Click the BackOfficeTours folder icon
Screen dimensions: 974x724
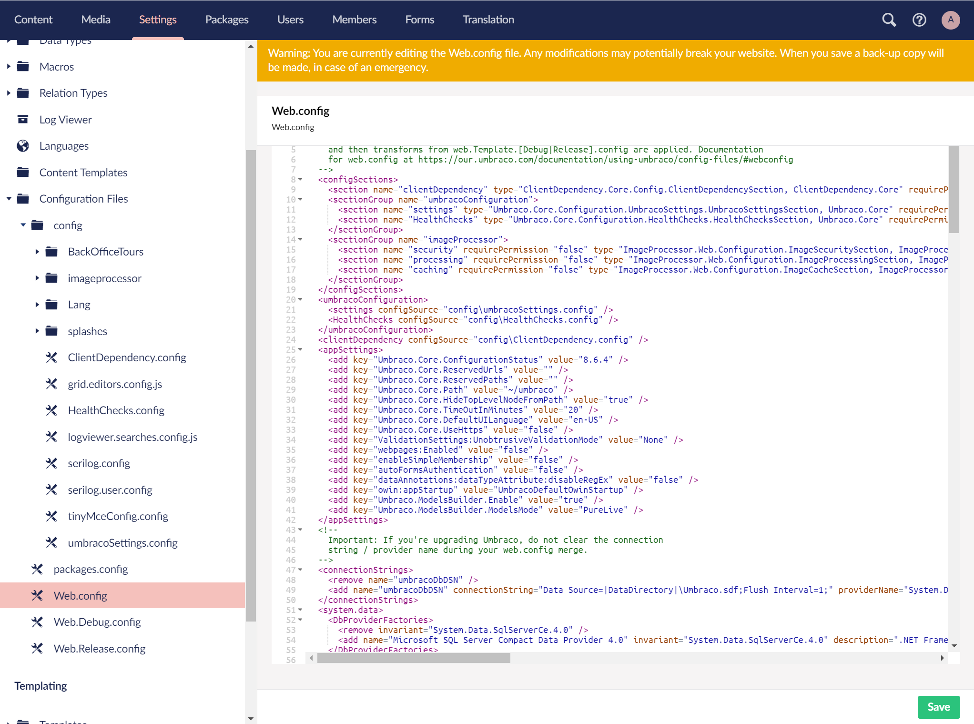pos(51,252)
